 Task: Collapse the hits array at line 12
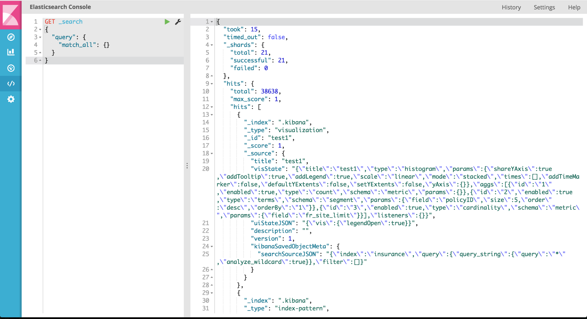tap(212, 107)
